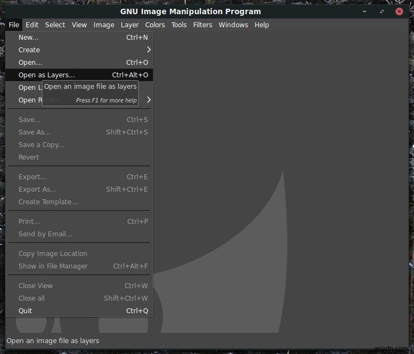Open the Tools menu
The height and width of the screenshot is (354, 414).
click(x=179, y=25)
